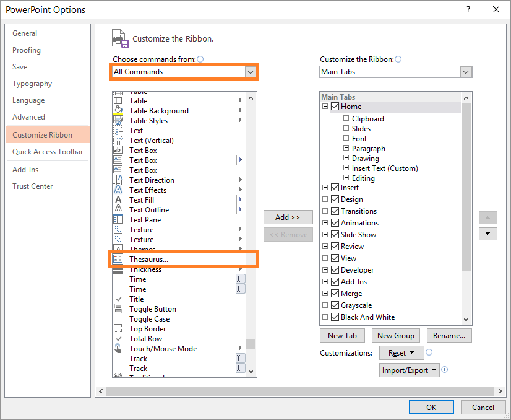
Task: Select the Touch/Mouse Mode hand icon
Action: coord(118,349)
